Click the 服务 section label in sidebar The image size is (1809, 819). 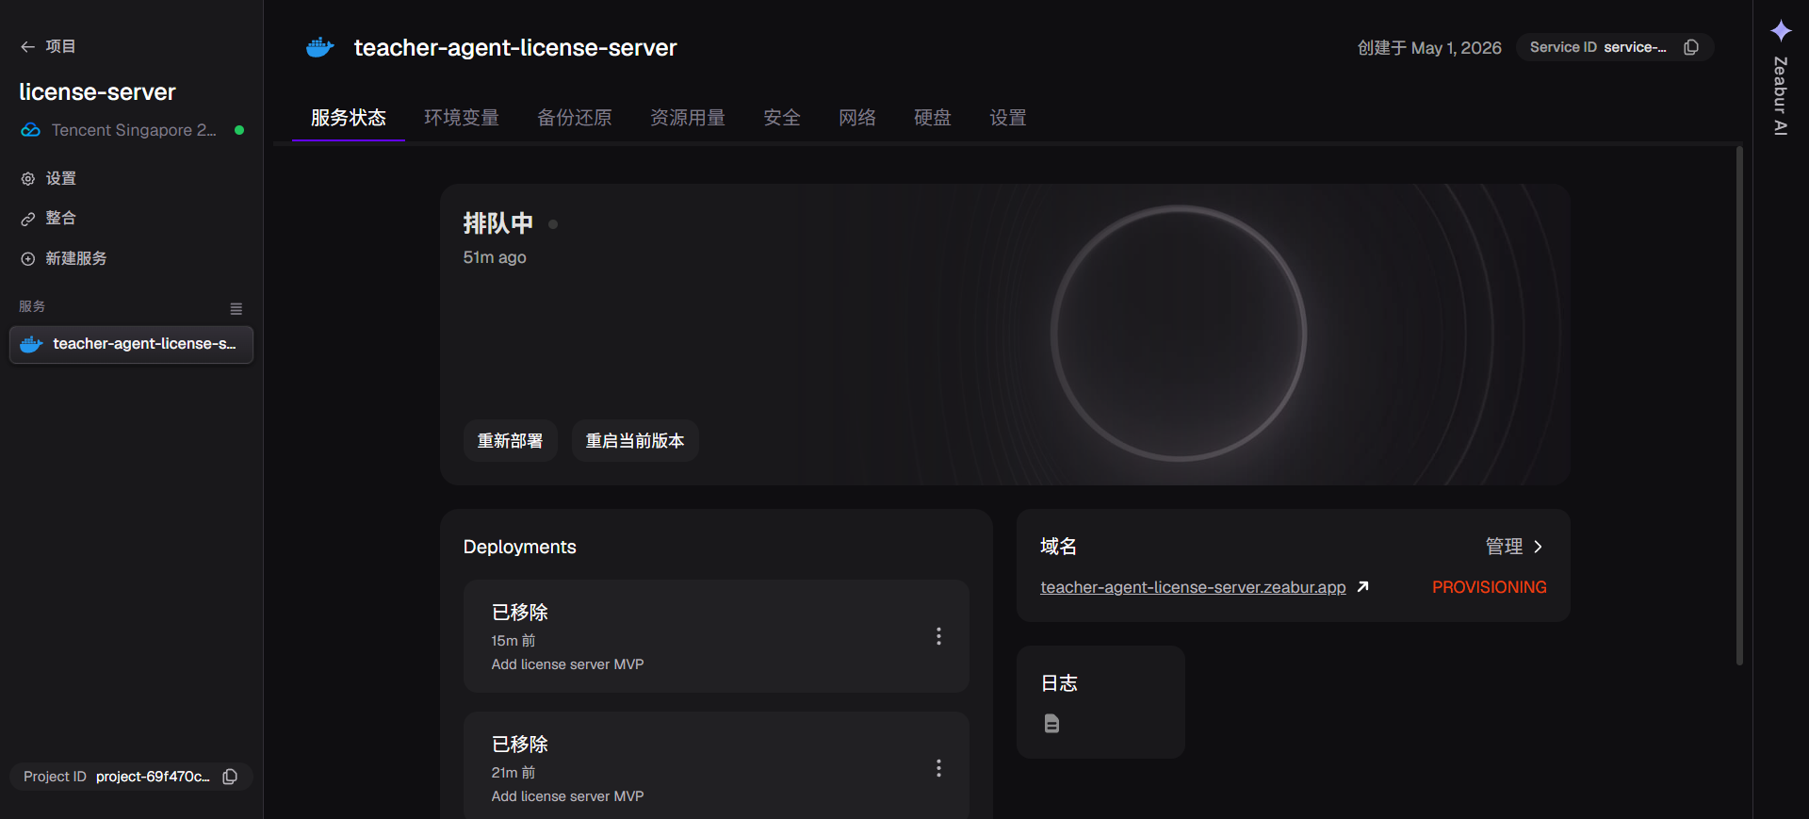click(32, 306)
